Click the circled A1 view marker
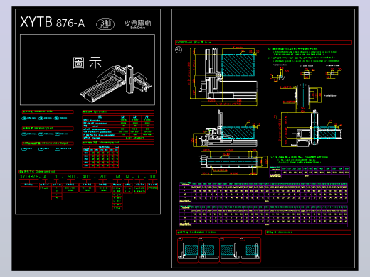 (179, 50)
